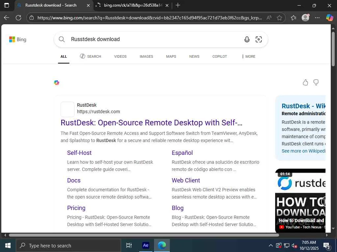Show hidden system tray icons
The image size is (337, 252).
pyautogui.click(x=271, y=245)
